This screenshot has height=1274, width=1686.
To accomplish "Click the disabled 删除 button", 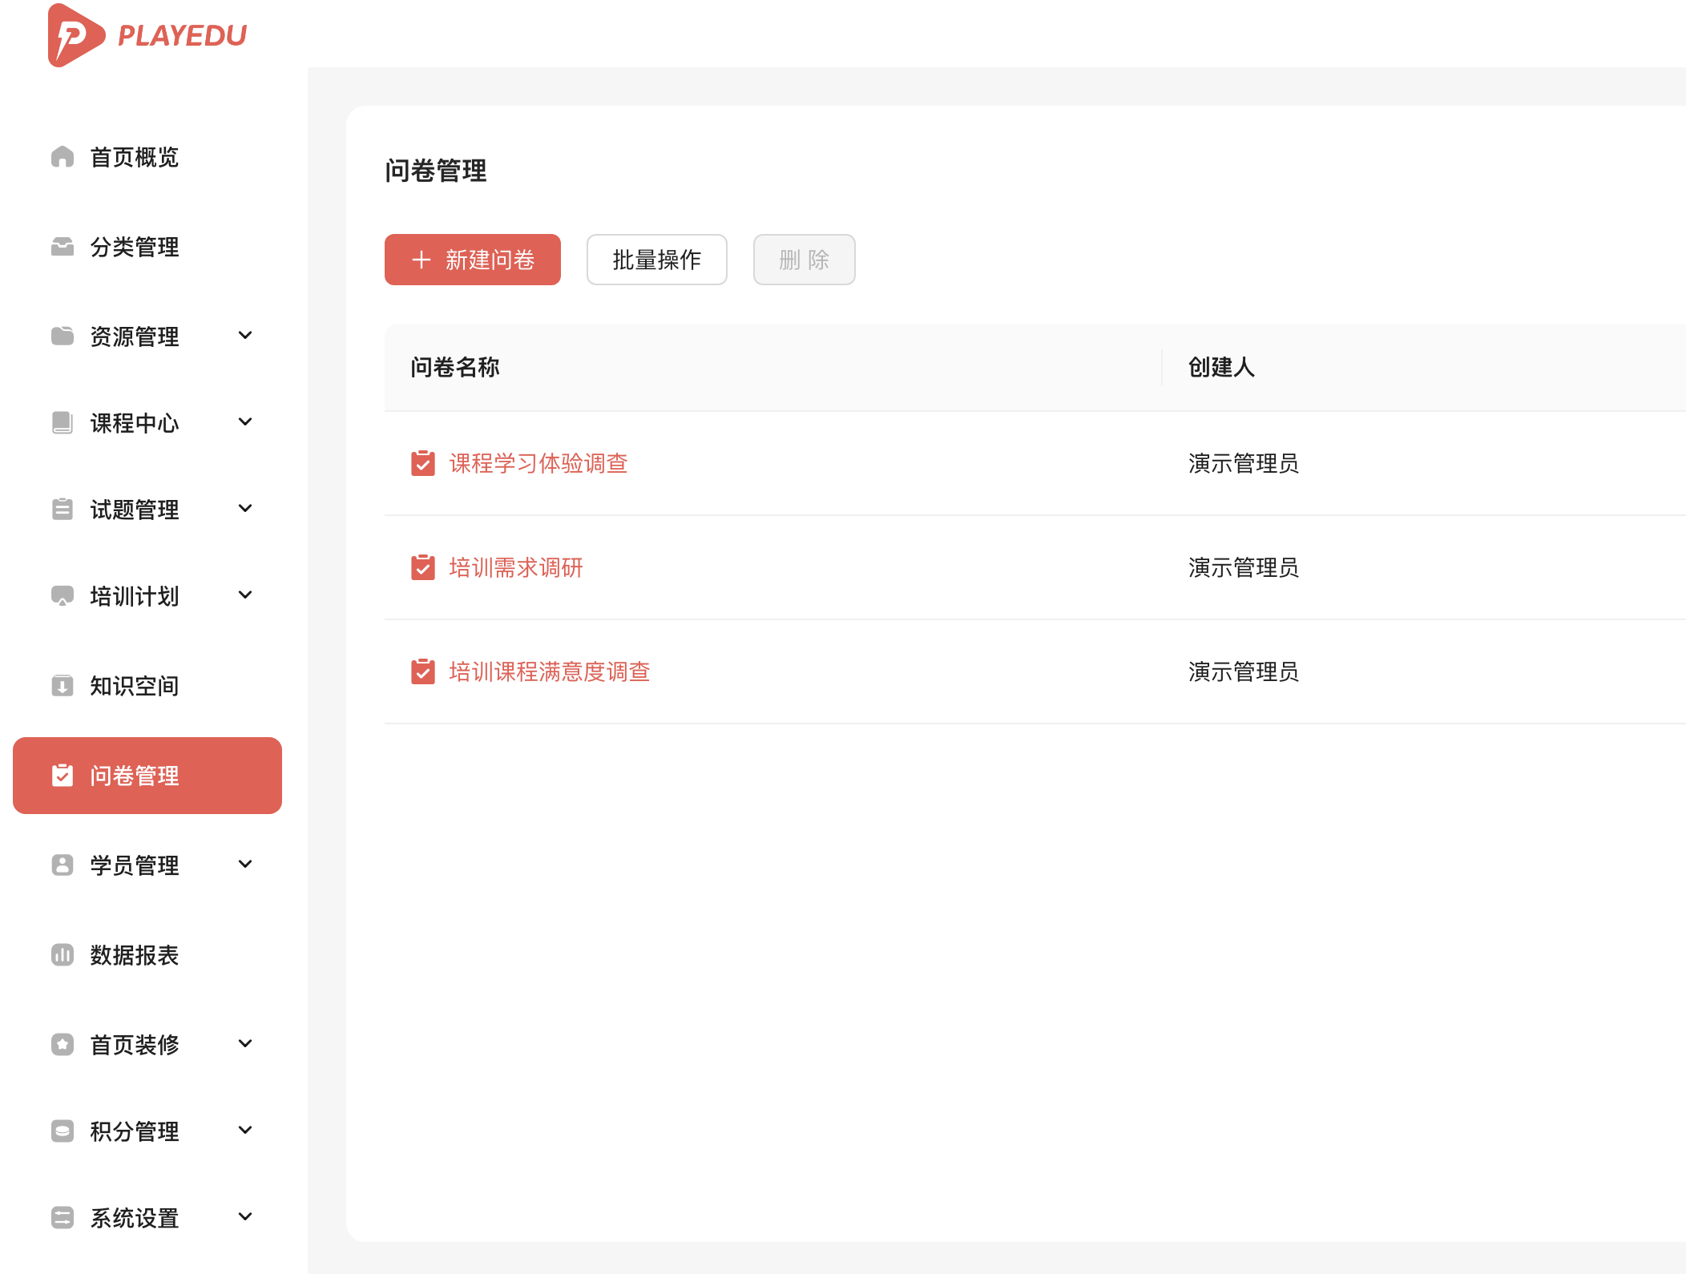I will pyautogui.click(x=805, y=260).
